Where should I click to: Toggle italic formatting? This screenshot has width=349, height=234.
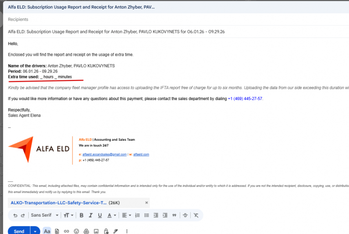pyautogui.click(x=91, y=215)
